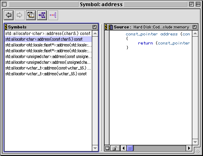Click the Symbols pane header label
The height and width of the screenshot is (156, 203).
click(17, 27)
